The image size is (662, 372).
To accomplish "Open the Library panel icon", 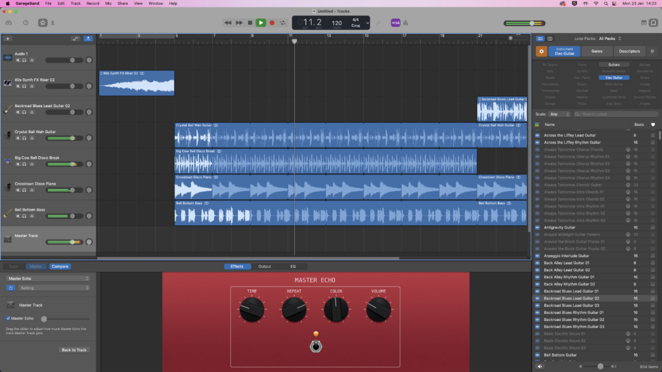I will point(8,23).
